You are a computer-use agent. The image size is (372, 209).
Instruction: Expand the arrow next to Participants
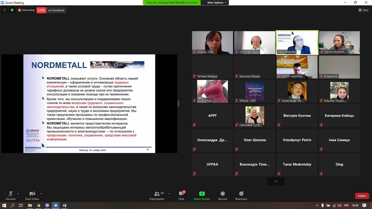[169, 194]
